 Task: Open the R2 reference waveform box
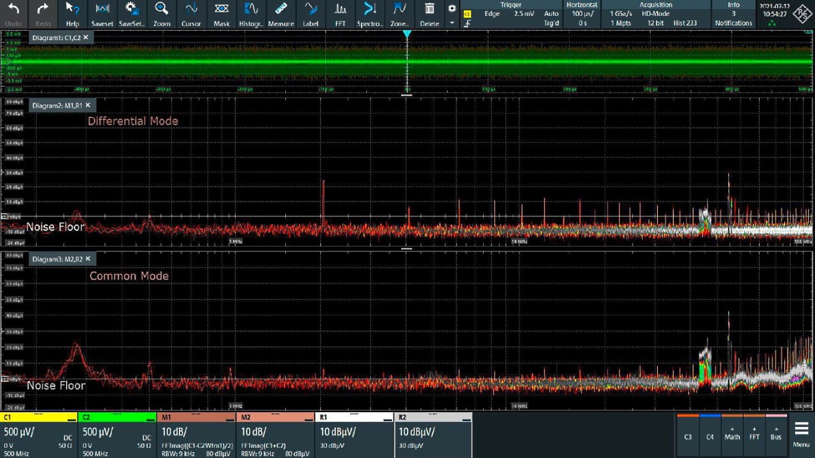(x=433, y=435)
